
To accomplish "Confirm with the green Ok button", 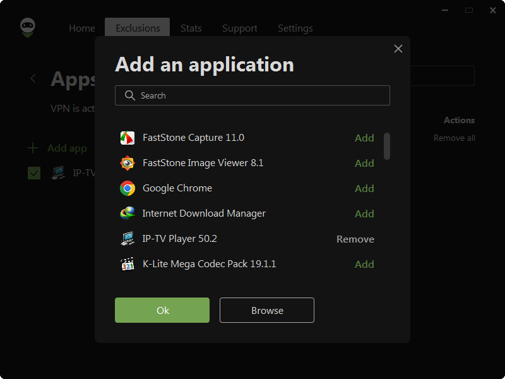I will tap(162, 310).
